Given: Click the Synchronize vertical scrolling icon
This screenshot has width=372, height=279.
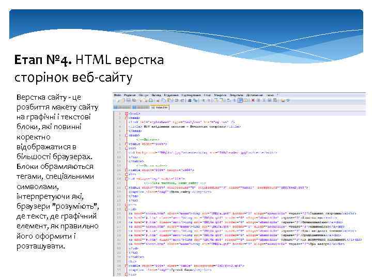Looking at the screenshot, I should click(x=216, y=101).
